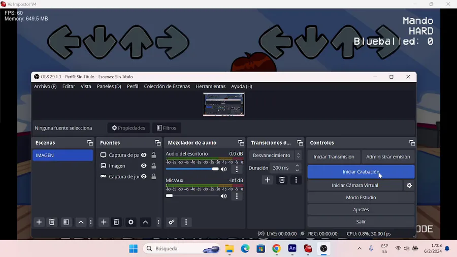The height and width of the screenshot is (257, 457).
Task: Open virtual camera settings gear
Action: 409,185
